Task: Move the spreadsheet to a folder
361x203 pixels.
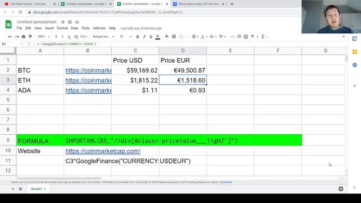Action: pyautogui.click(x=70, y=22)
